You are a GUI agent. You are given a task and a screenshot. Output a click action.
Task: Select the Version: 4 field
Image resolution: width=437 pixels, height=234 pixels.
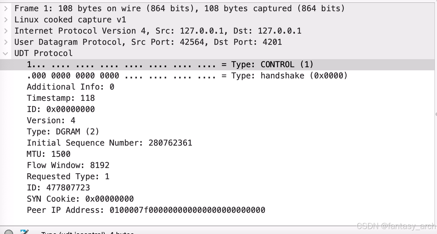(x=51, y=120)
